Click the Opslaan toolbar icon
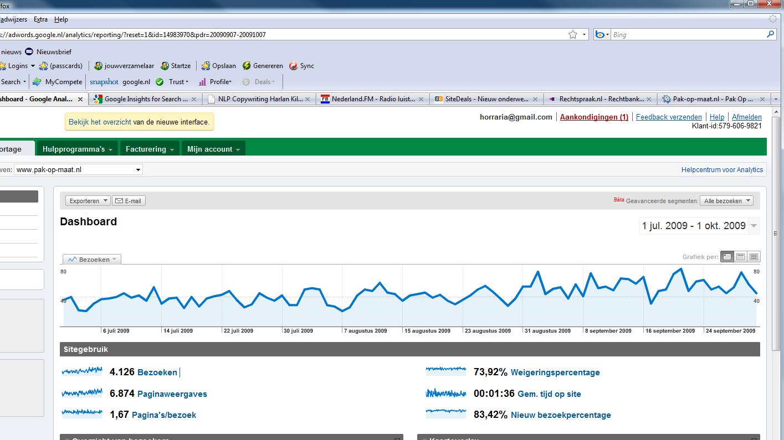784x440 pixels. [x=206, y=65]
